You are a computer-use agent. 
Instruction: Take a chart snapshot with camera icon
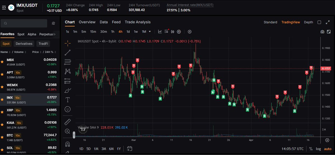coord(322,32)
